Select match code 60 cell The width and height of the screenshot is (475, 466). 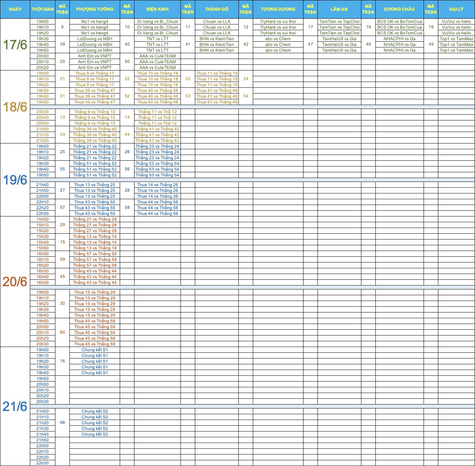63,332
